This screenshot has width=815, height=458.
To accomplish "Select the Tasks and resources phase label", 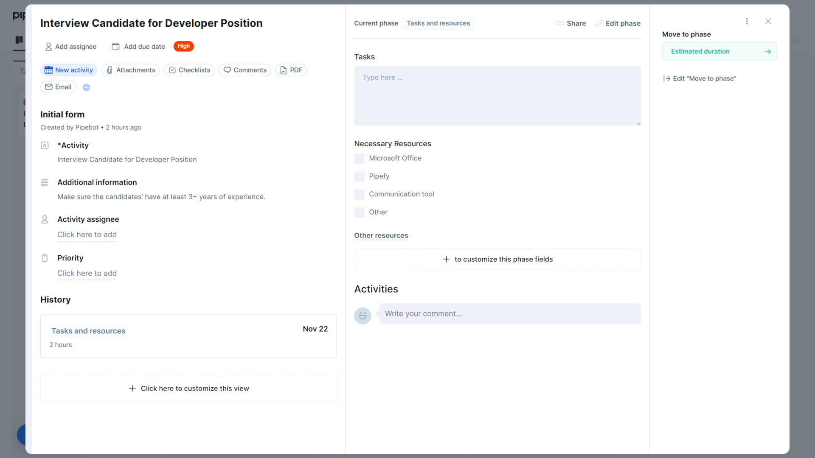I will click(438, 23).
